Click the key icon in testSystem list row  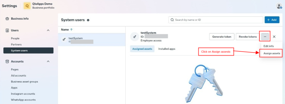coord(64,39)
